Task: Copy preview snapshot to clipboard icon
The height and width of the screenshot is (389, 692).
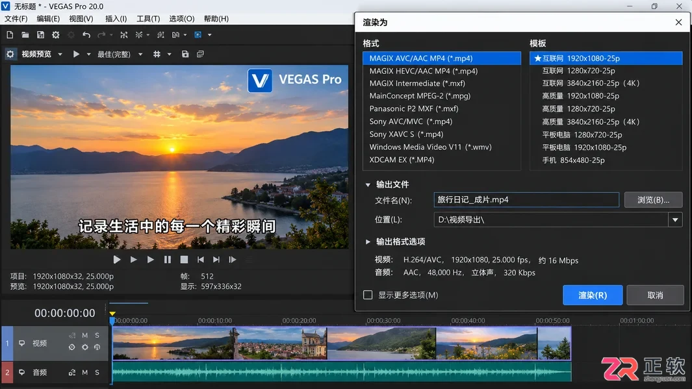Action: click(x=200, y=55)
